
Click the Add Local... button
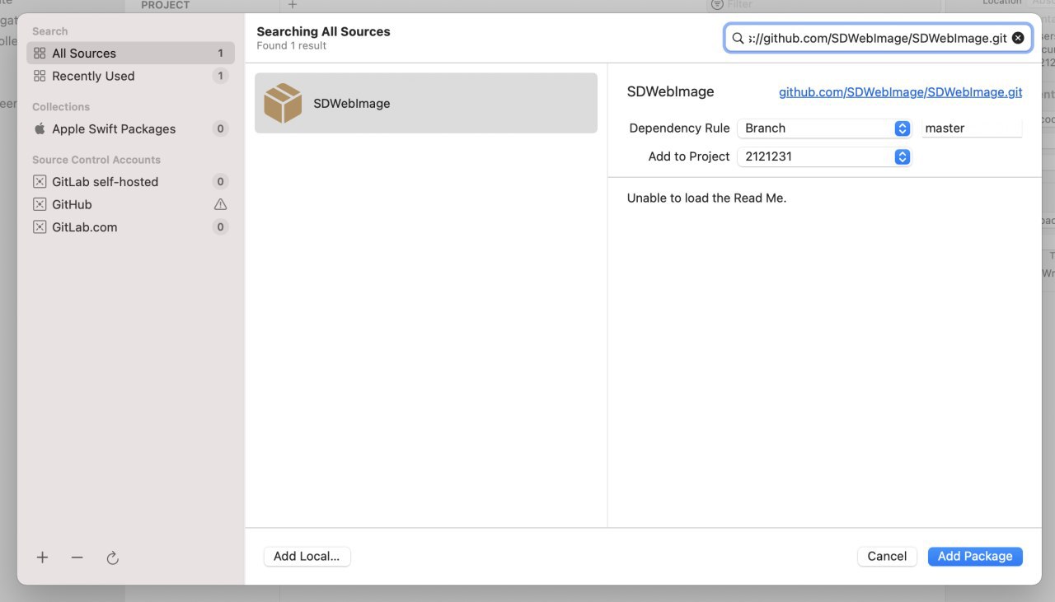pyautogui.click(x=307, y=557)
